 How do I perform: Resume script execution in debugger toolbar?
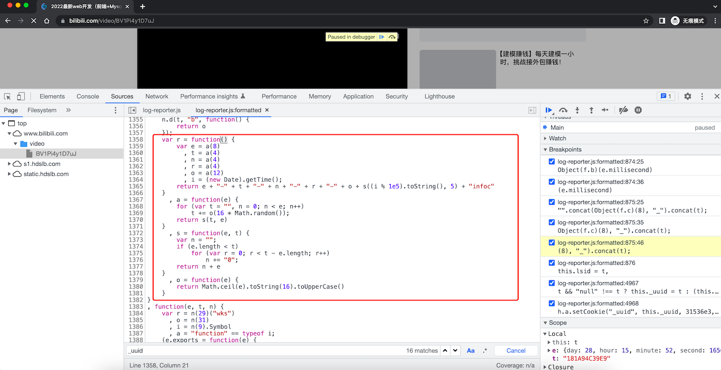tap(549, 110)
